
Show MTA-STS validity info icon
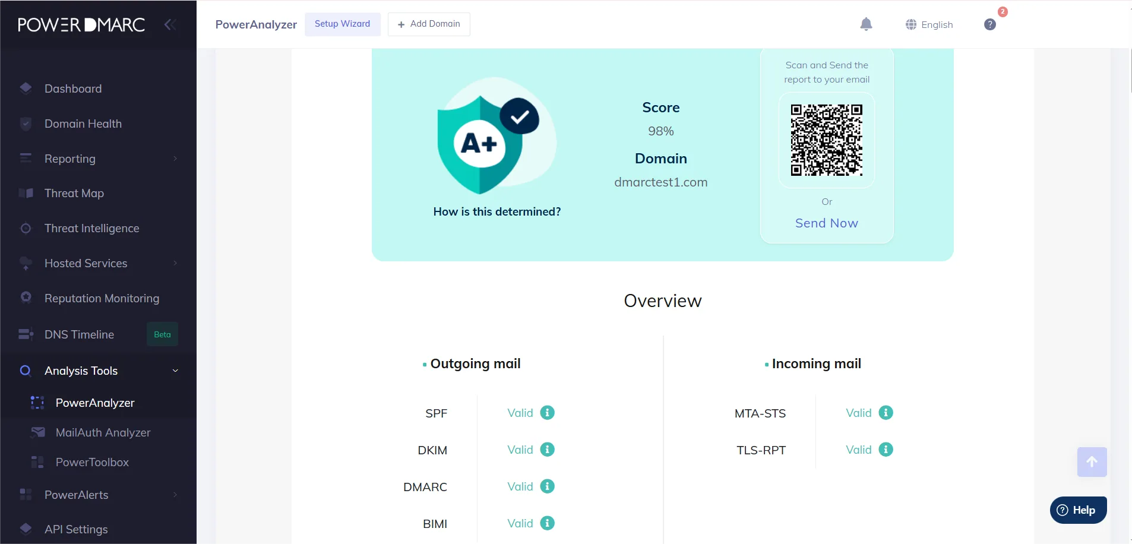[x=886, y=413]
